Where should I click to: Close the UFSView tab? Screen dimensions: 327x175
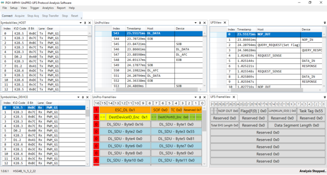coord(225,23)
